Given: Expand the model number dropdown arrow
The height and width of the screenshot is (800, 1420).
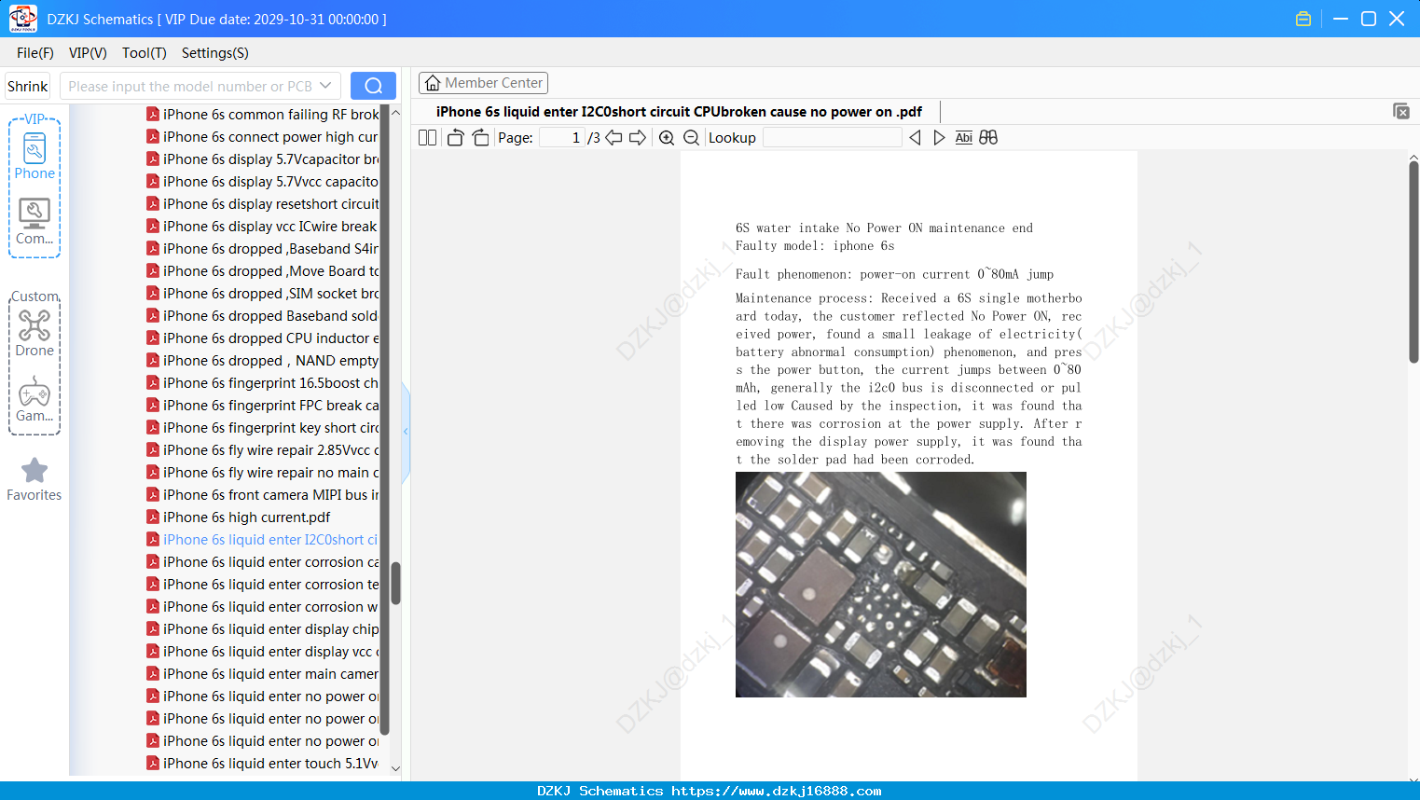Looking at the screenshot, I should pyautogui.click(x=325, y=86).
